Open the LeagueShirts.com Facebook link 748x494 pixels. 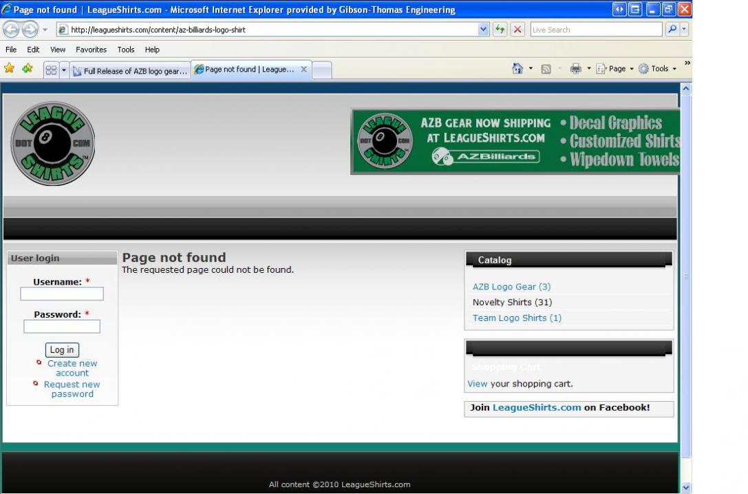click(537, 407)
